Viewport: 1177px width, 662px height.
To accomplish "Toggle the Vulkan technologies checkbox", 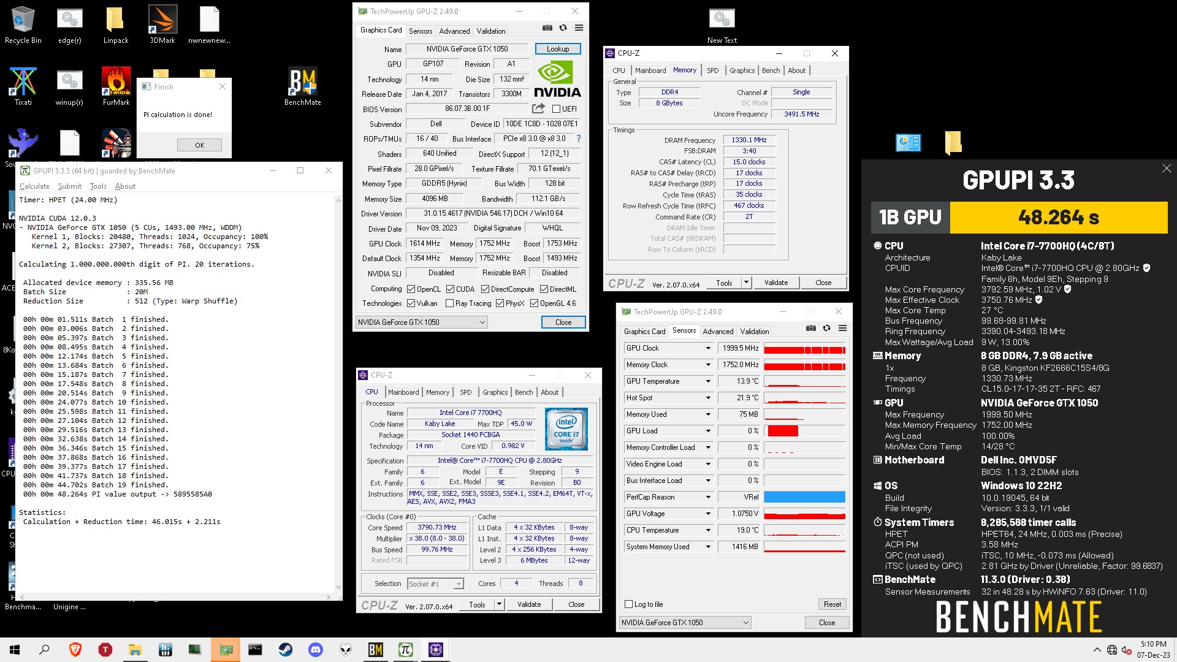I will coord(411,303).
